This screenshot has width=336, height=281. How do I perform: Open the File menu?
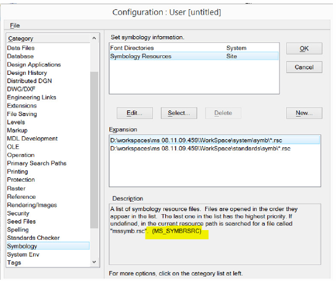(15, 26)
